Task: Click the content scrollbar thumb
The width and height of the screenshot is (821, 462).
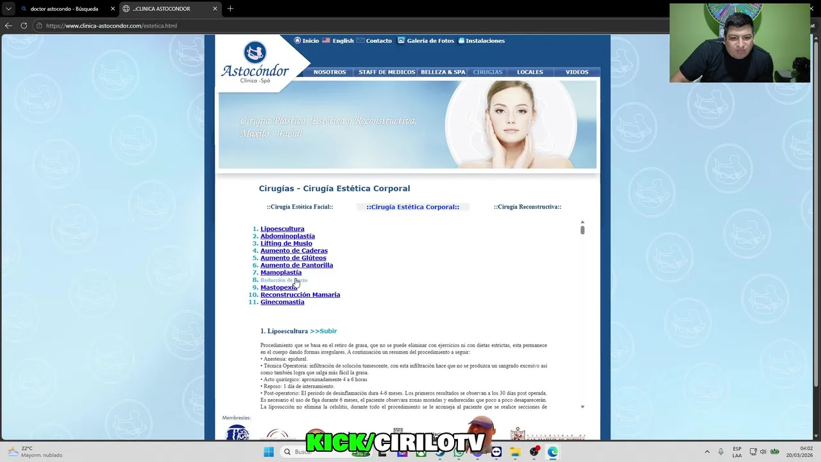Action: pyautogui.click(x=582, y=230)
